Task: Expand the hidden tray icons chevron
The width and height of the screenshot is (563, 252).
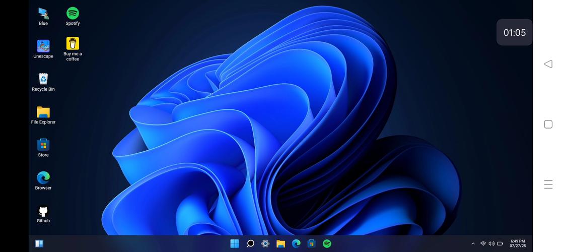Action: [x=473, y=244]
